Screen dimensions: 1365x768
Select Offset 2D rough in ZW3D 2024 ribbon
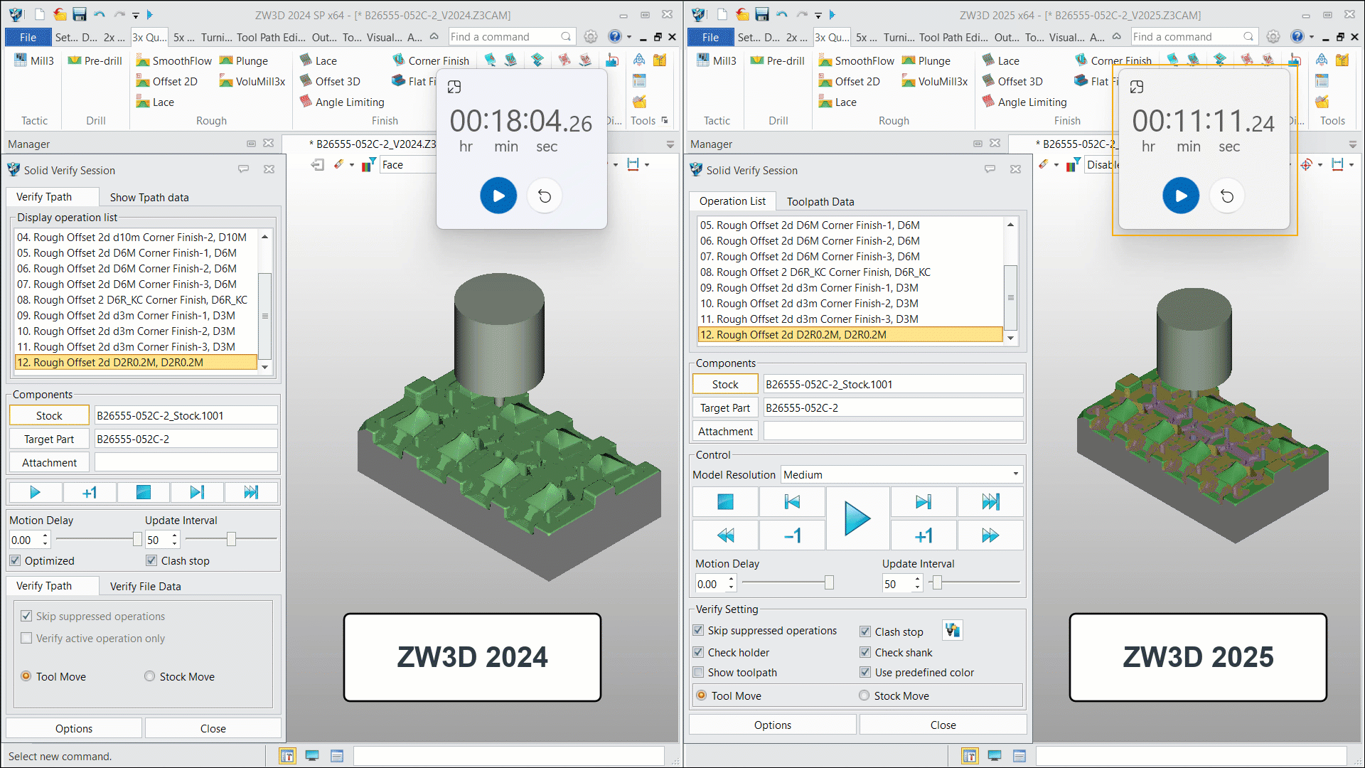tap(167, 81)
